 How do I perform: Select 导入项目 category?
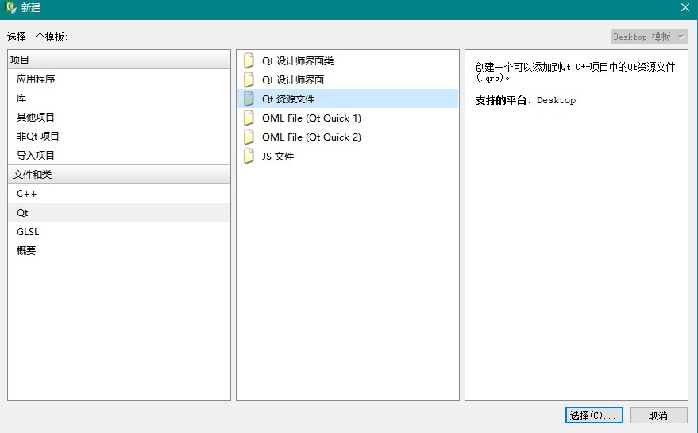click(x=36, y=156)
